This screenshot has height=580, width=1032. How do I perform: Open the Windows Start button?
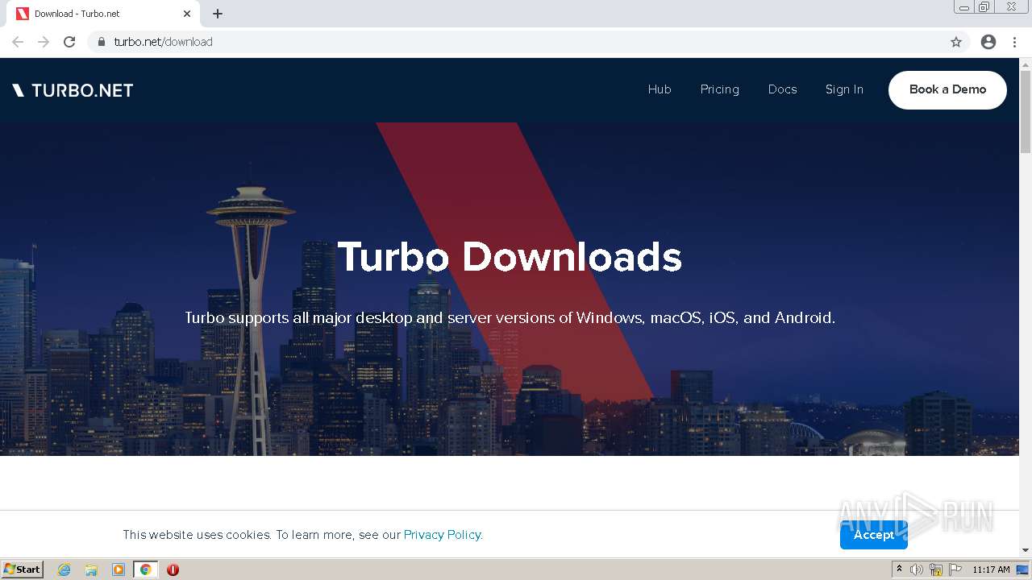[23, 570]
